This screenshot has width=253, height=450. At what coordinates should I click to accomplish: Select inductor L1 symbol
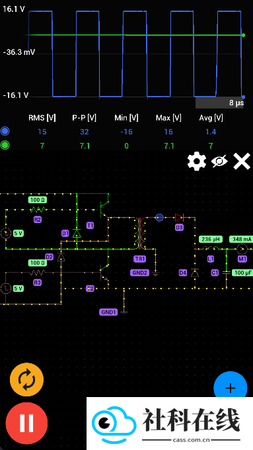point(211,249)
